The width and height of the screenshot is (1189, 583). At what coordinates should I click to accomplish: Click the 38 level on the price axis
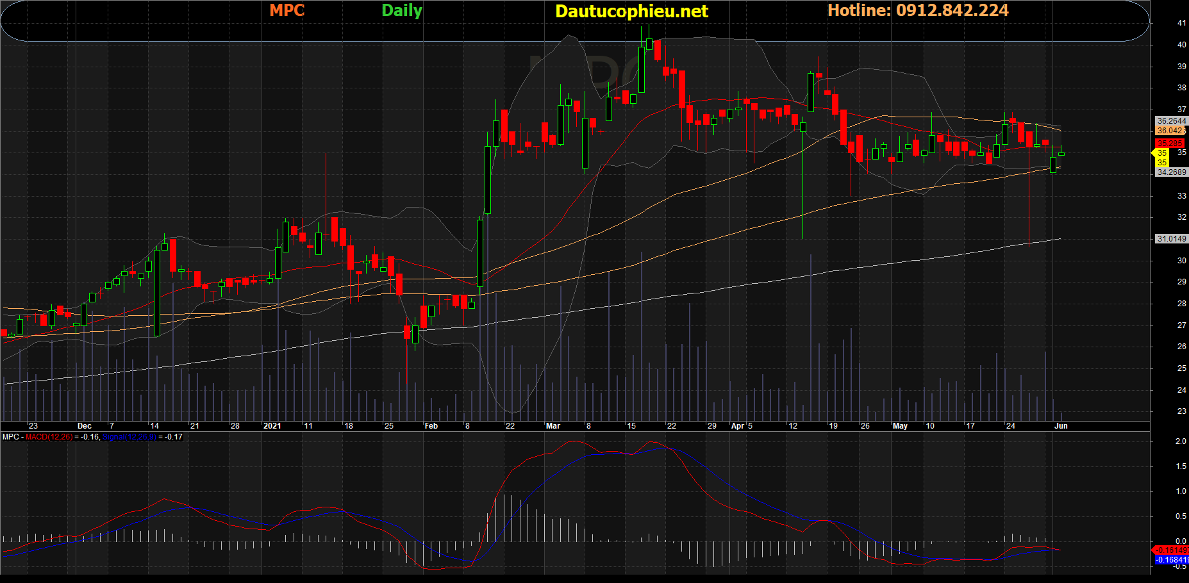pyautogui.click(x=1181, y=88)
